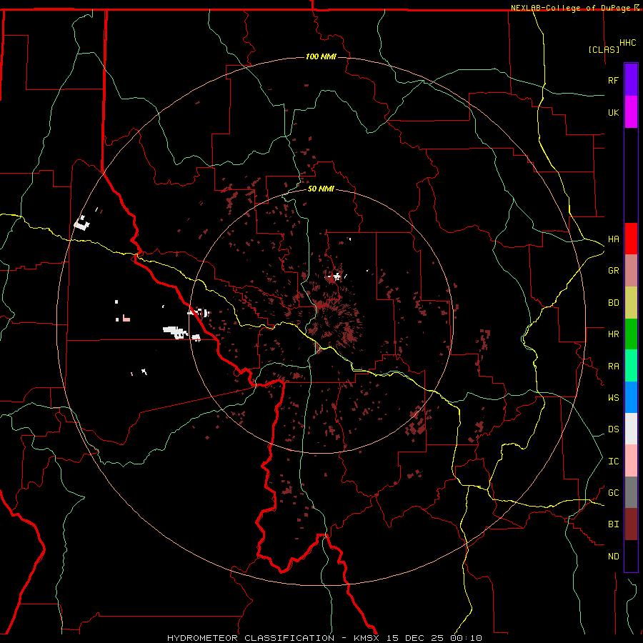The width and height of the screenshot is (643, 643).
Task: Click the teal RA legend swatch
Action: click(631, 366)
